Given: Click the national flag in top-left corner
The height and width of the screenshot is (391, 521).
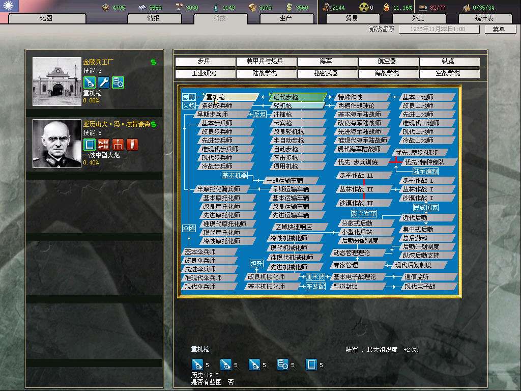Looking at the screenshot, I should [9, 6].
